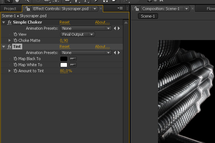215x143 pixels.
Task: Click the skyscraper image in Composition viewer
Action: click(186, 92)
